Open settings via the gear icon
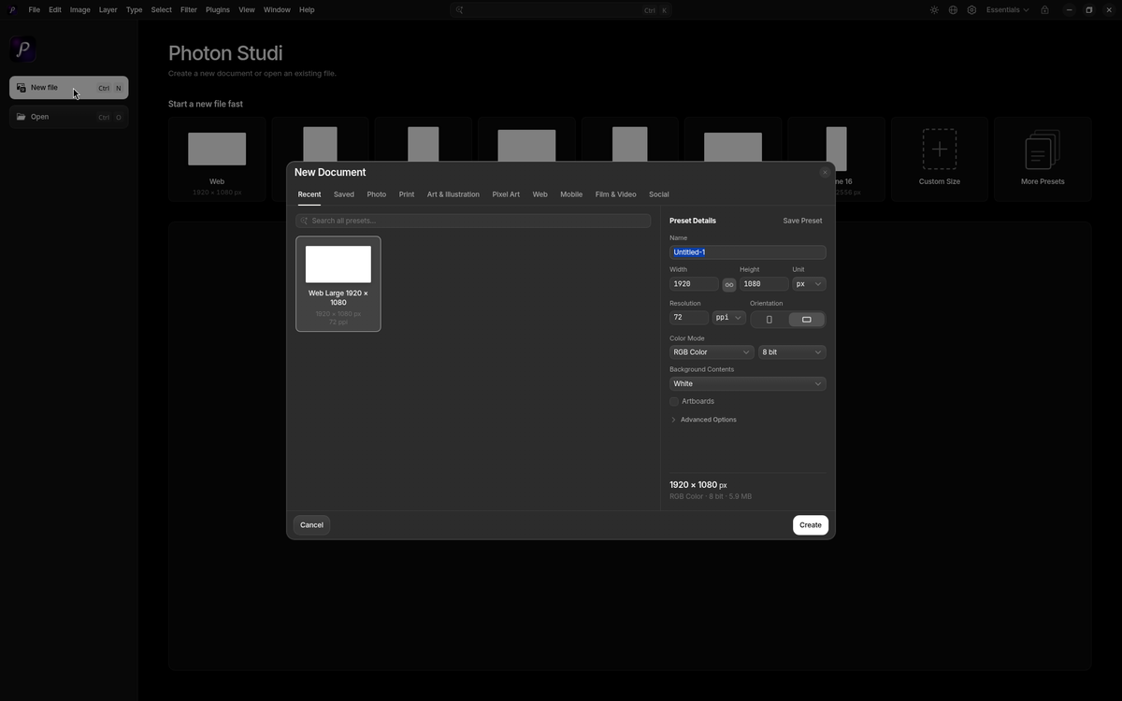The image size is (1122, 701). 972,10
